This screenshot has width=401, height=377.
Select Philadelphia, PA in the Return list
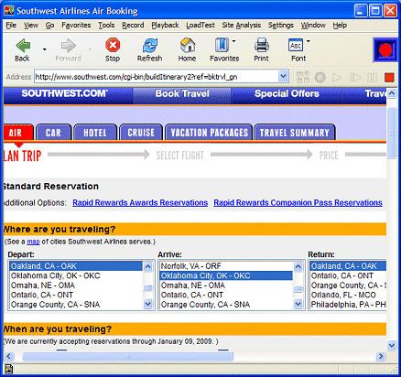[x=348, y=305]
